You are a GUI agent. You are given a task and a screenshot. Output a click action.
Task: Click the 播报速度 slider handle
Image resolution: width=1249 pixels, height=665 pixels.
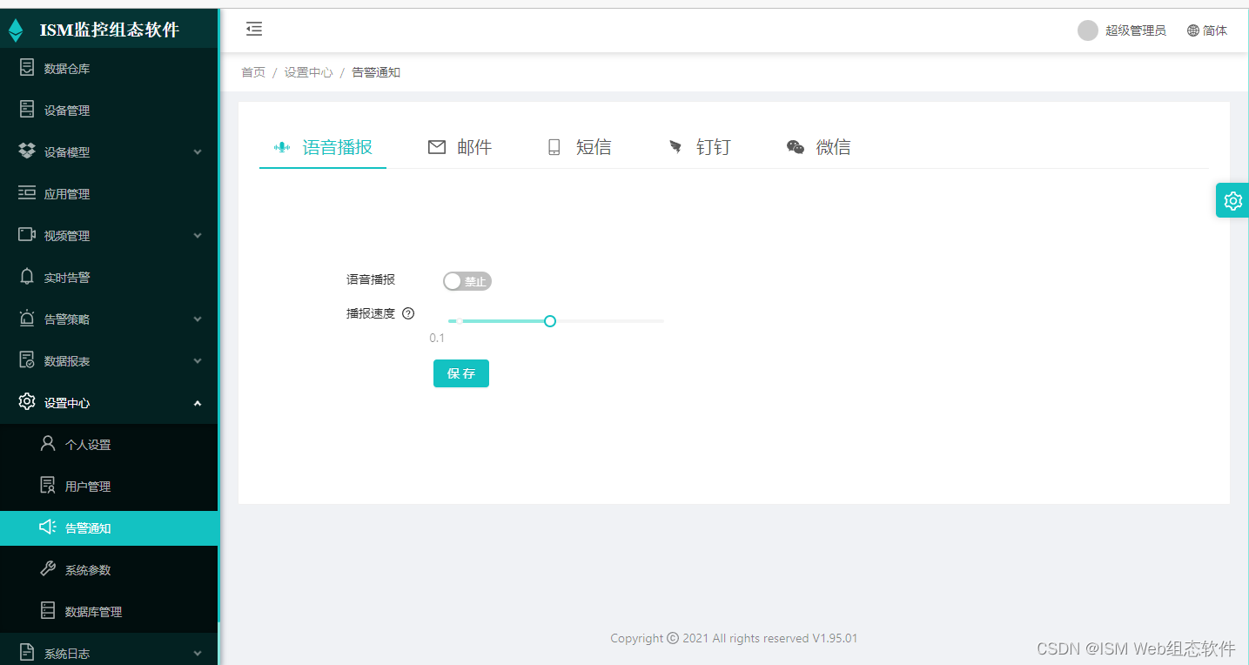click(x=550, y=321)
